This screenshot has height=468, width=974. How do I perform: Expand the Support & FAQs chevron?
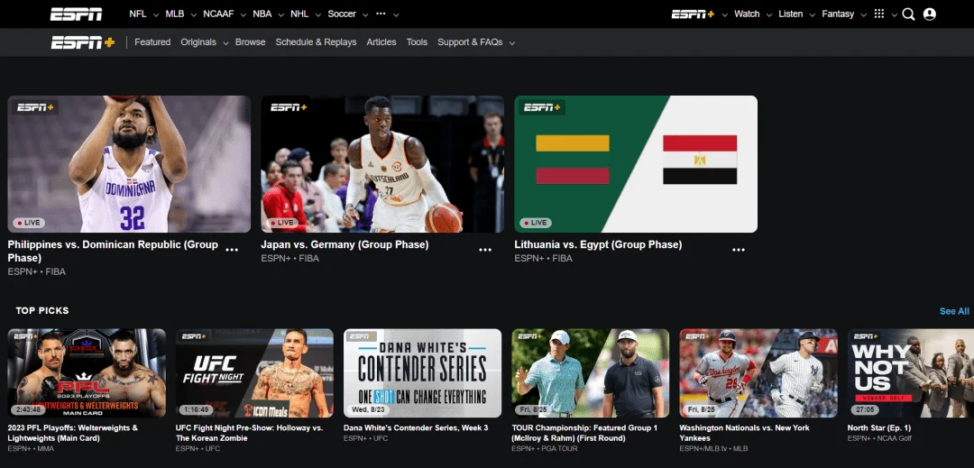coord(512,42)
